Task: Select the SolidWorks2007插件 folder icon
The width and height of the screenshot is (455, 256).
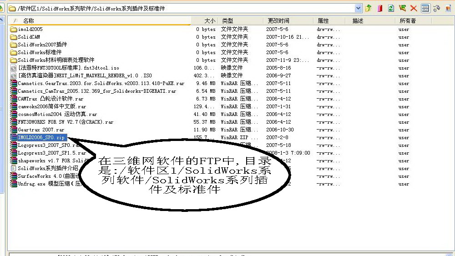Action: (x=13, y=45)
